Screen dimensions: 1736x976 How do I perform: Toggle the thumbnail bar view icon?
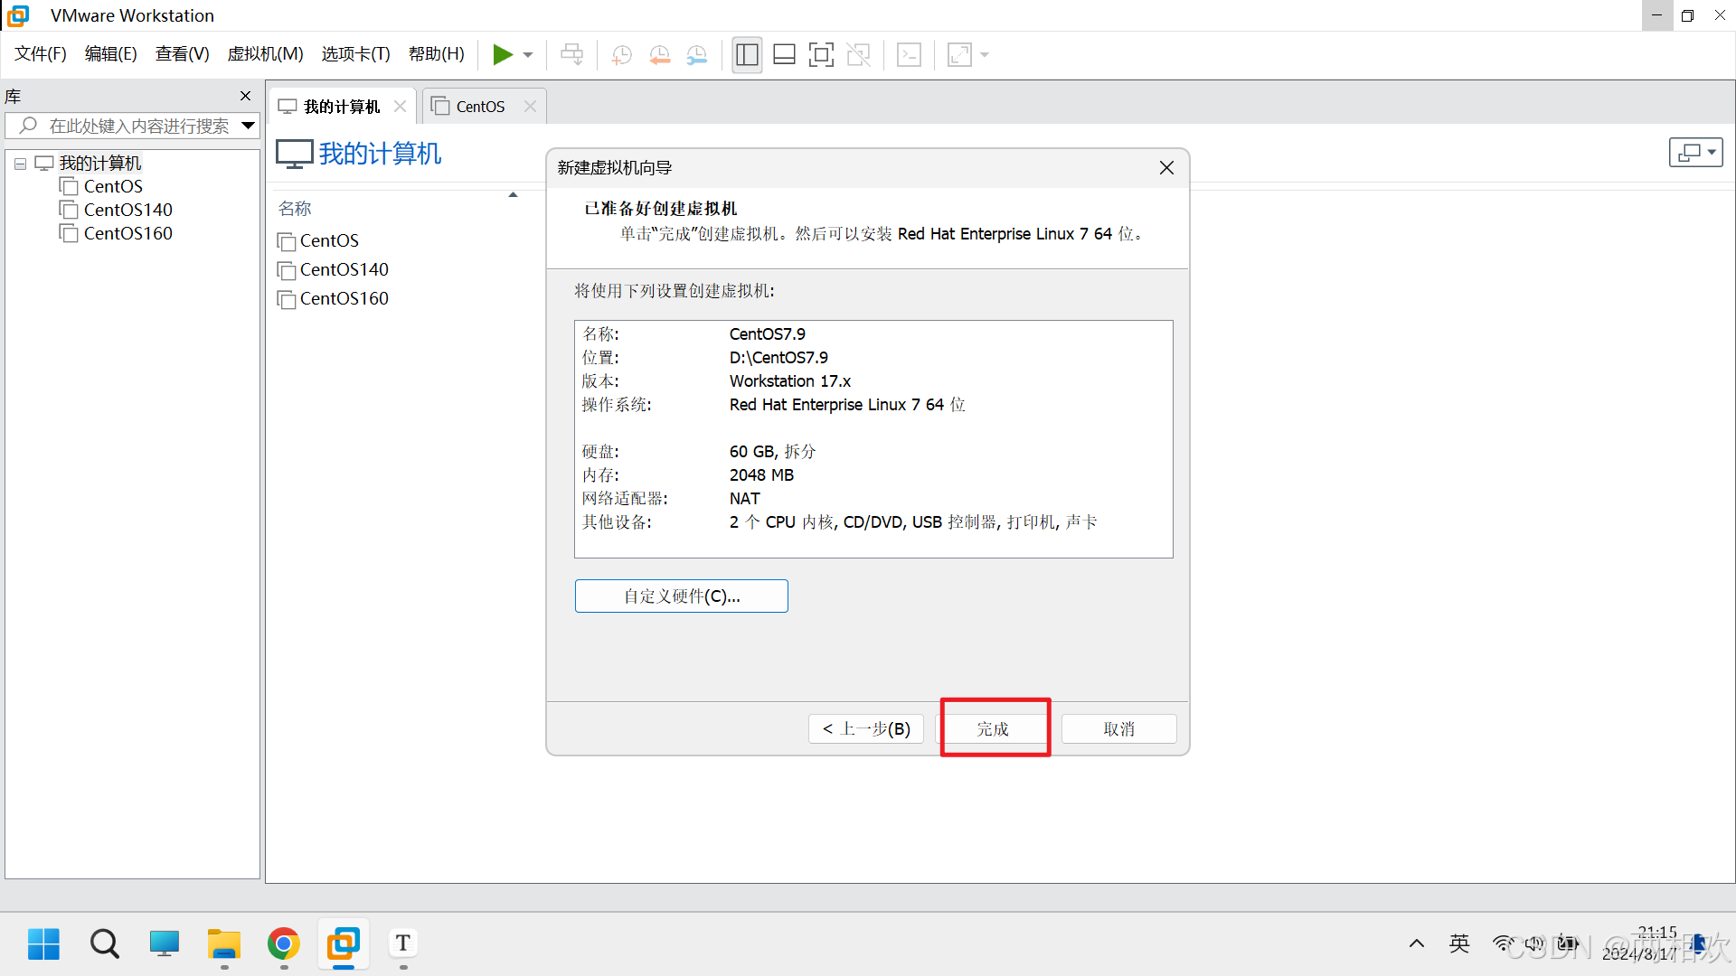click(784, 55)
